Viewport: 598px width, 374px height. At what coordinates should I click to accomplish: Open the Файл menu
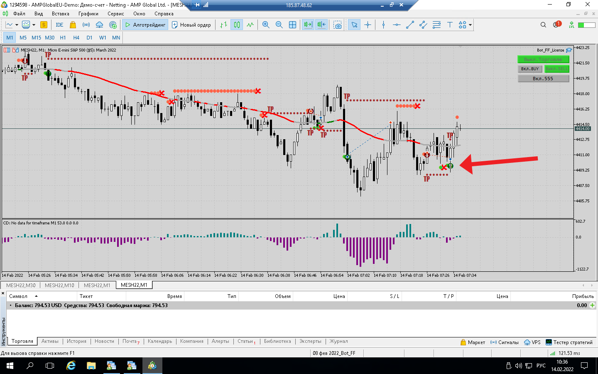coord(19,14)
